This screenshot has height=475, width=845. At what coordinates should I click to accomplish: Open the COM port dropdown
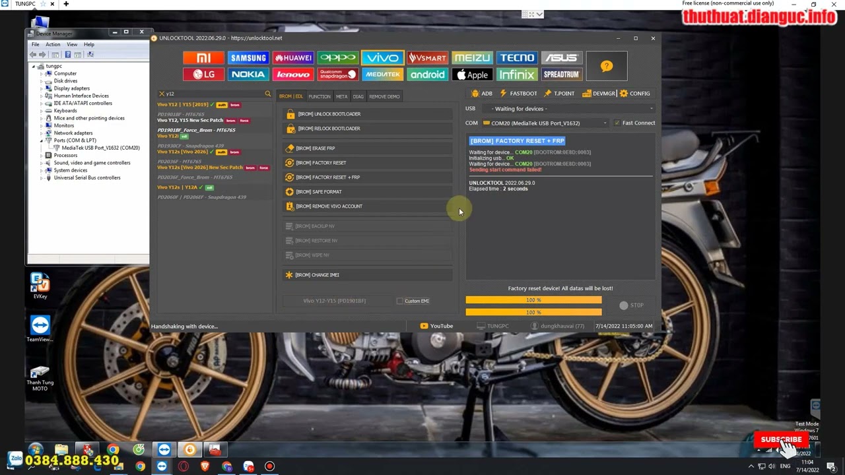click(x=545, y=123)
